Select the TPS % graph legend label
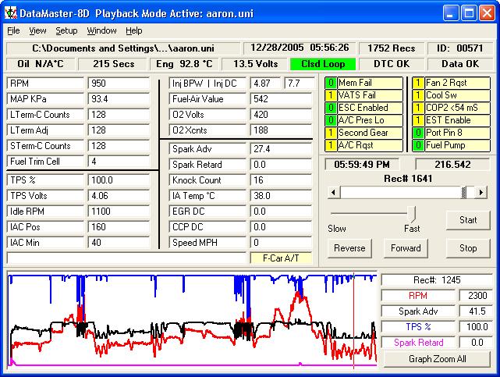500x377 pixels. coord(418,327)
